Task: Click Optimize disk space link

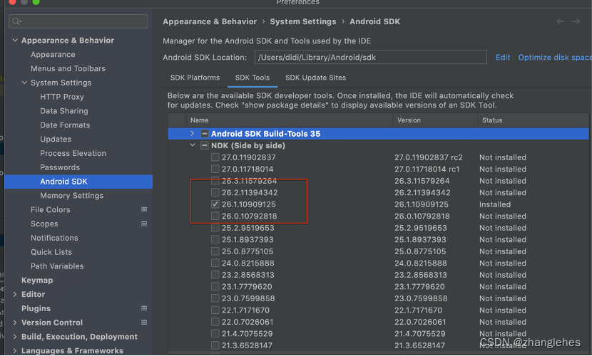Action: [555, 57]
